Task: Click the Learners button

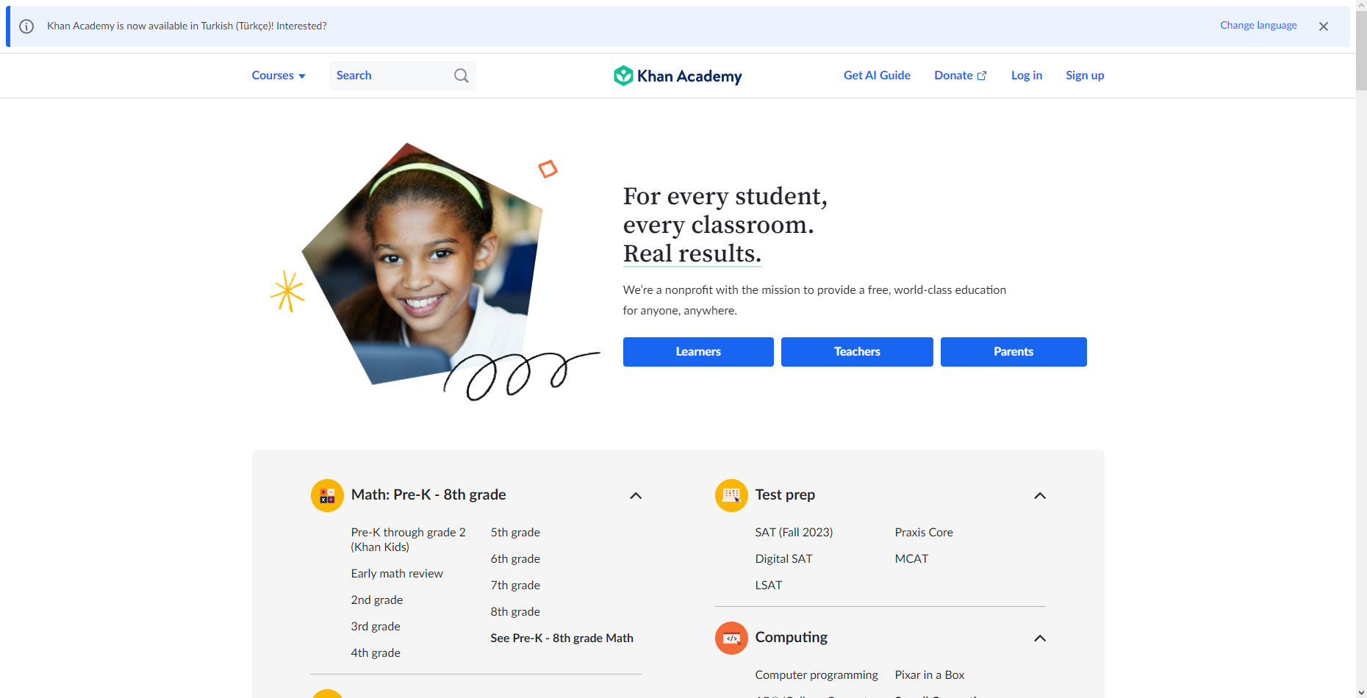Action: click(698, 352)
